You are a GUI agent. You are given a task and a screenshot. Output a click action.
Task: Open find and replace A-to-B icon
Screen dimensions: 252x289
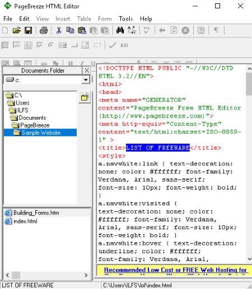pyautogui.click(x=132, y=30)
